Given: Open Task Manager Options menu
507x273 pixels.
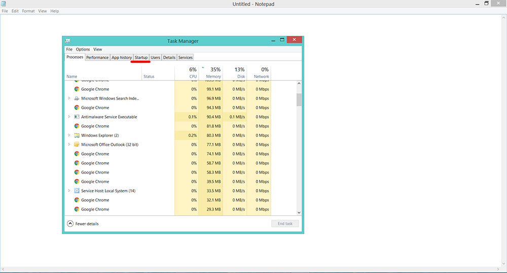Looking at the screenshot, I should [x=83, y=50].
